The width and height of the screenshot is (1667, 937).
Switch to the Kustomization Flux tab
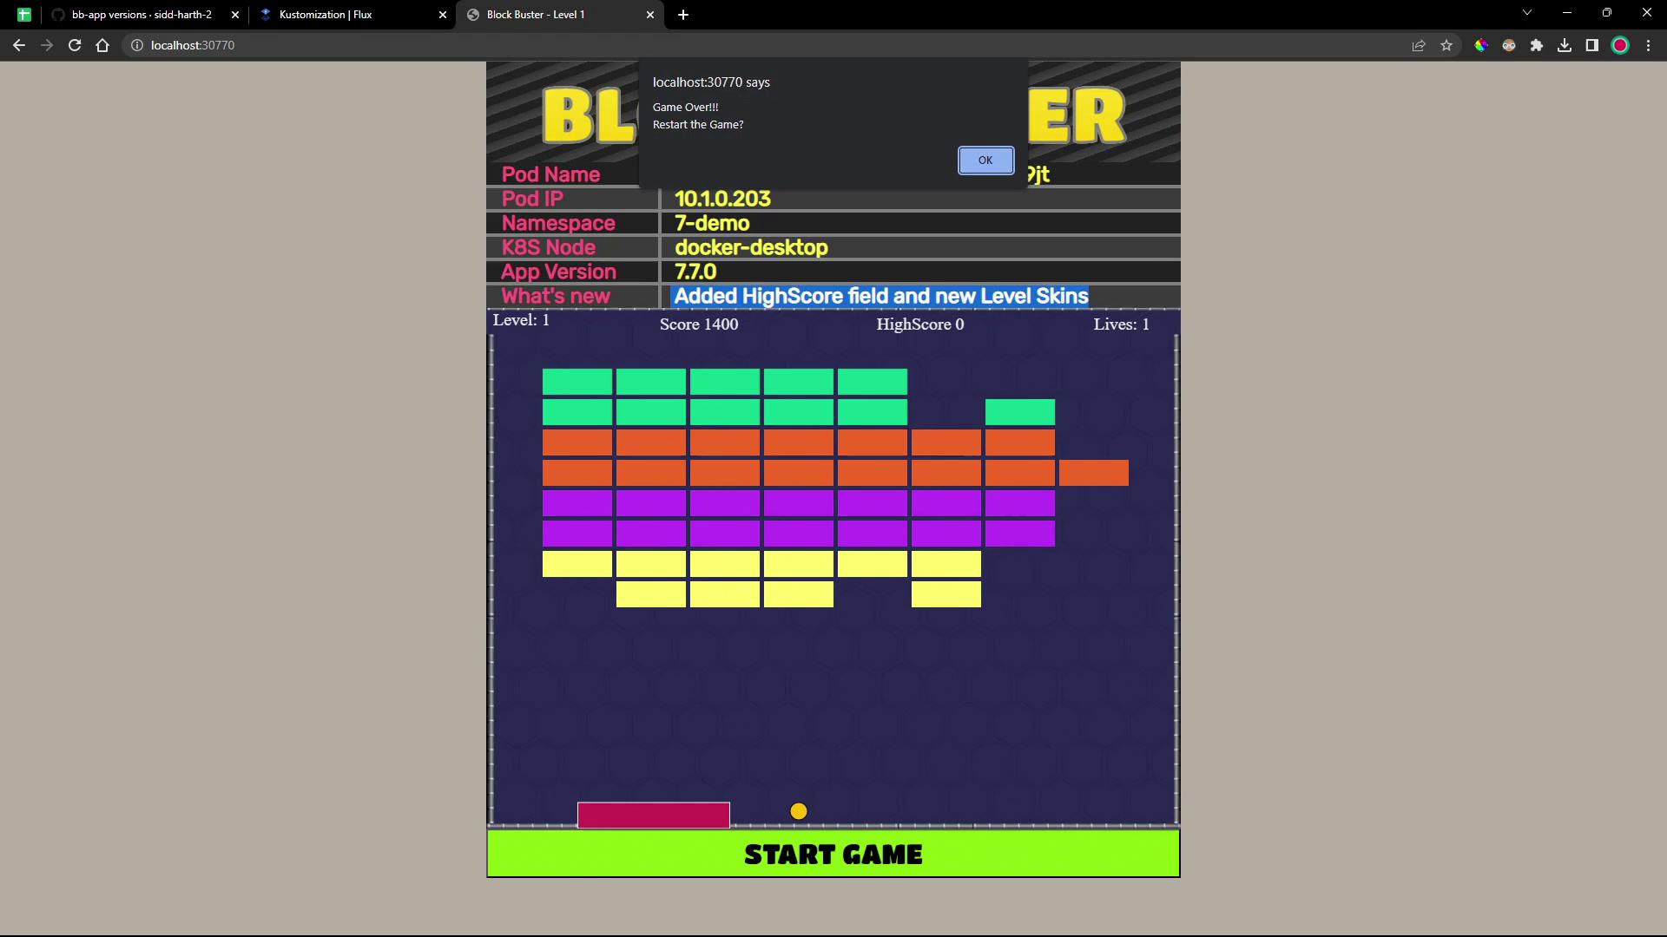coord(326,15)
